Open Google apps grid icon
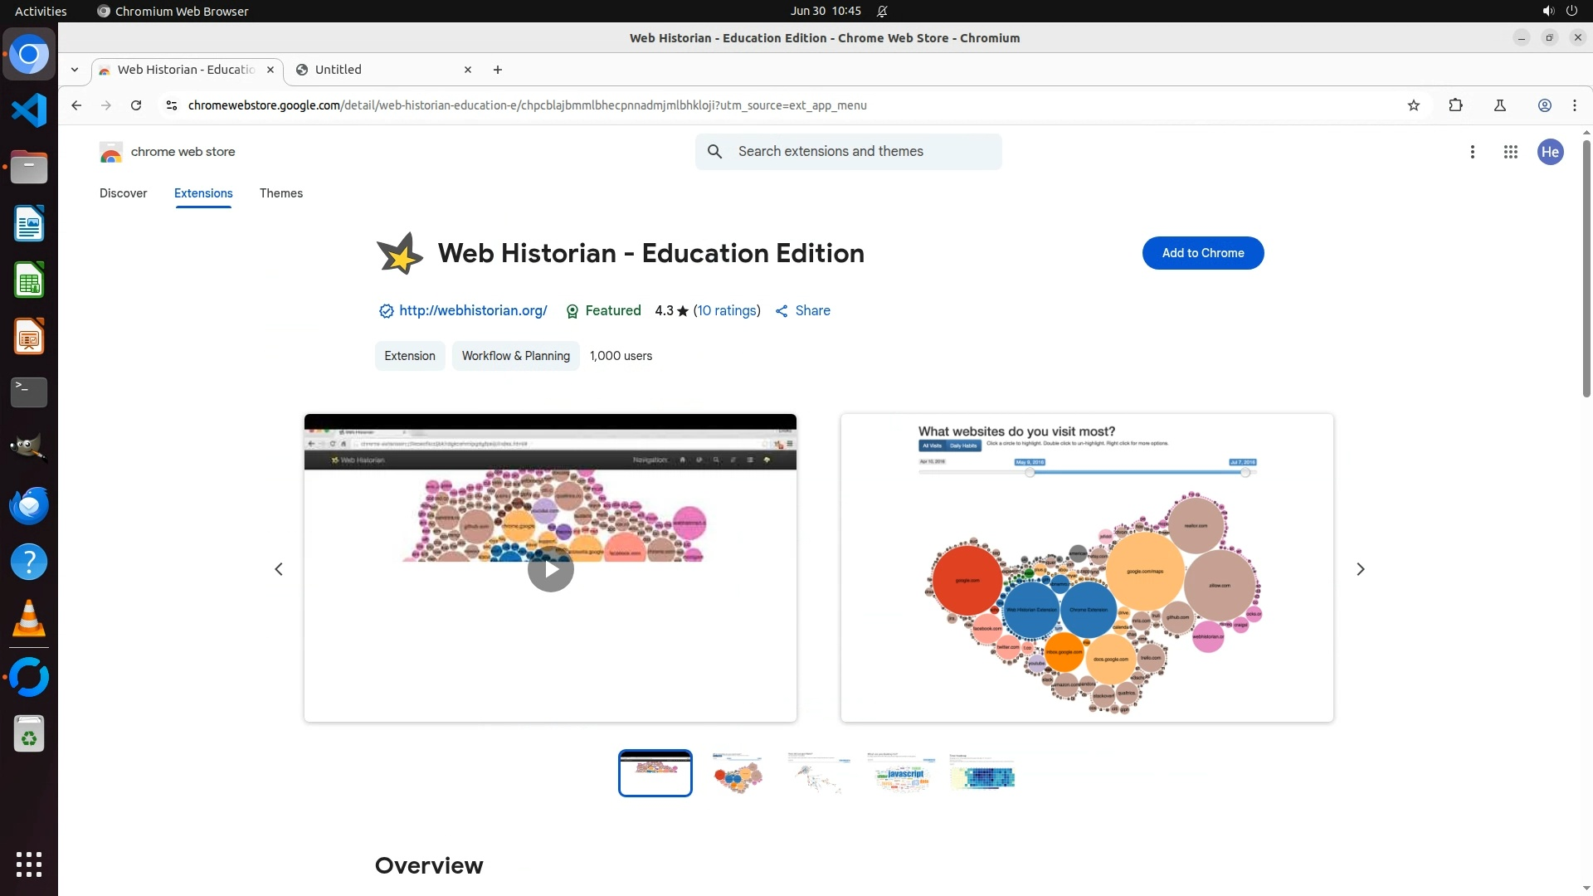 coord(1511,152)
